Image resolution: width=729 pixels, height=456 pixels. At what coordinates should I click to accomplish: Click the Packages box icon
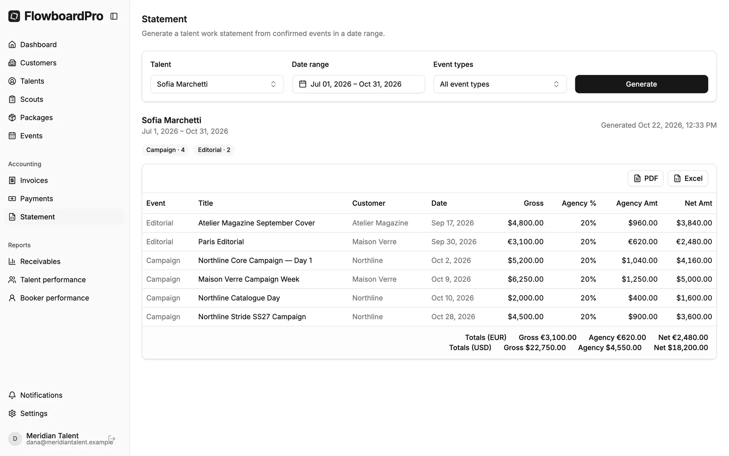pos(12,117)
